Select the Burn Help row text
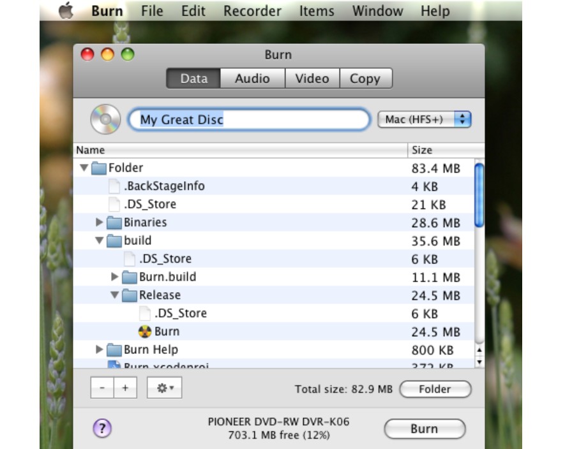Viewport: 572px width, 449px height. click(151, 350)
